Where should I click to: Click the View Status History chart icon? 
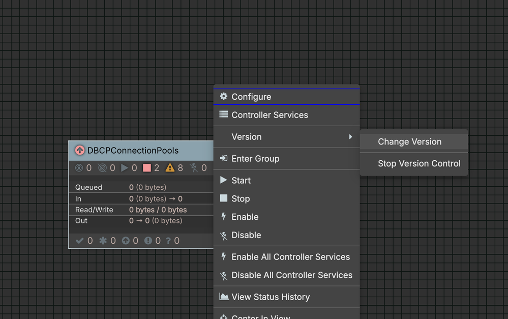coord(224,296)
